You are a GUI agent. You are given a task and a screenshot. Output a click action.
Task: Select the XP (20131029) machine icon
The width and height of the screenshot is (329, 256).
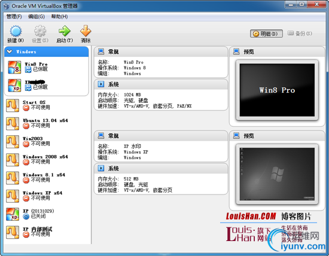click(13, 214)
